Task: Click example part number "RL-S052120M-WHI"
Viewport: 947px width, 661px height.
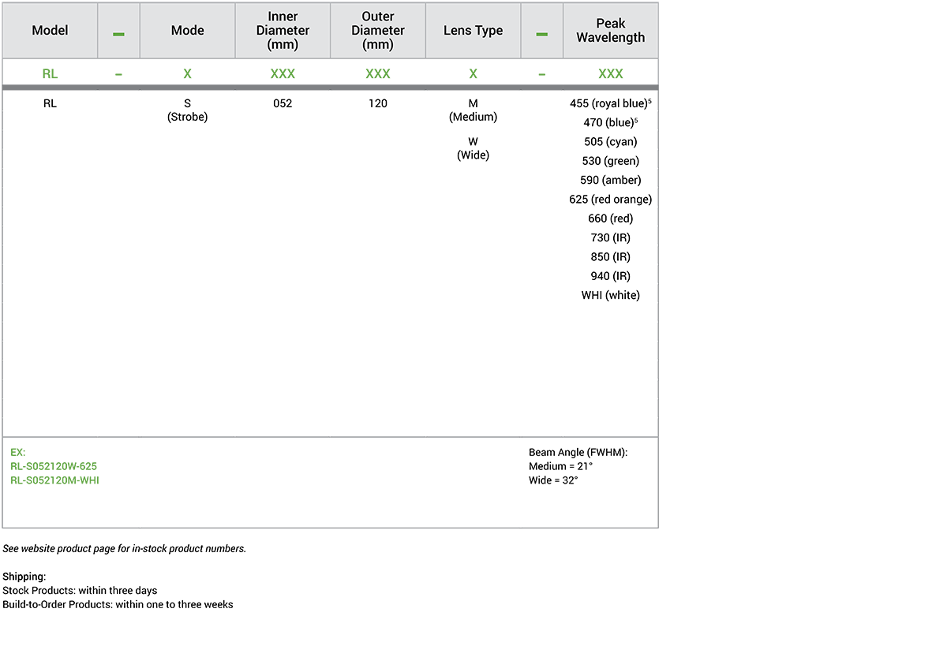Action: pos(55,480)
